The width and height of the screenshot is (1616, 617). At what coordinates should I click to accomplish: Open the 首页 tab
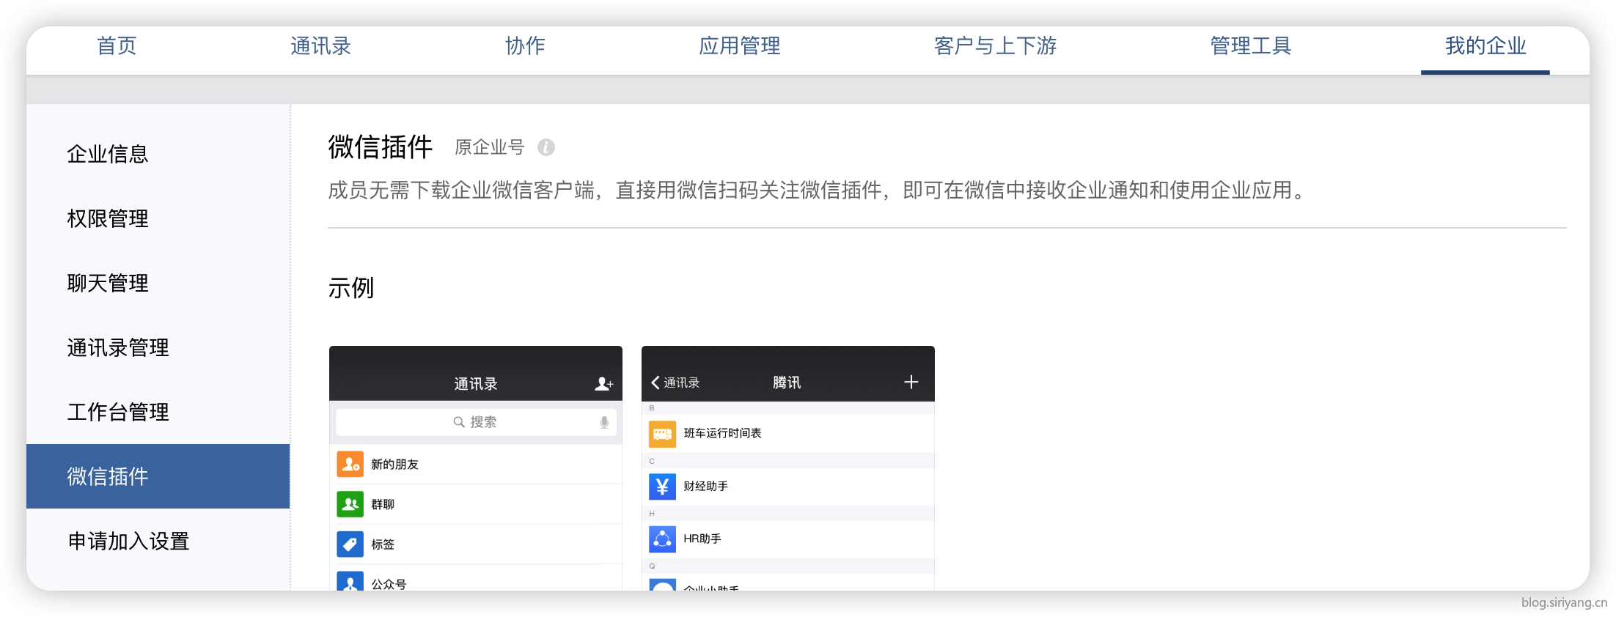coord(117,46)
